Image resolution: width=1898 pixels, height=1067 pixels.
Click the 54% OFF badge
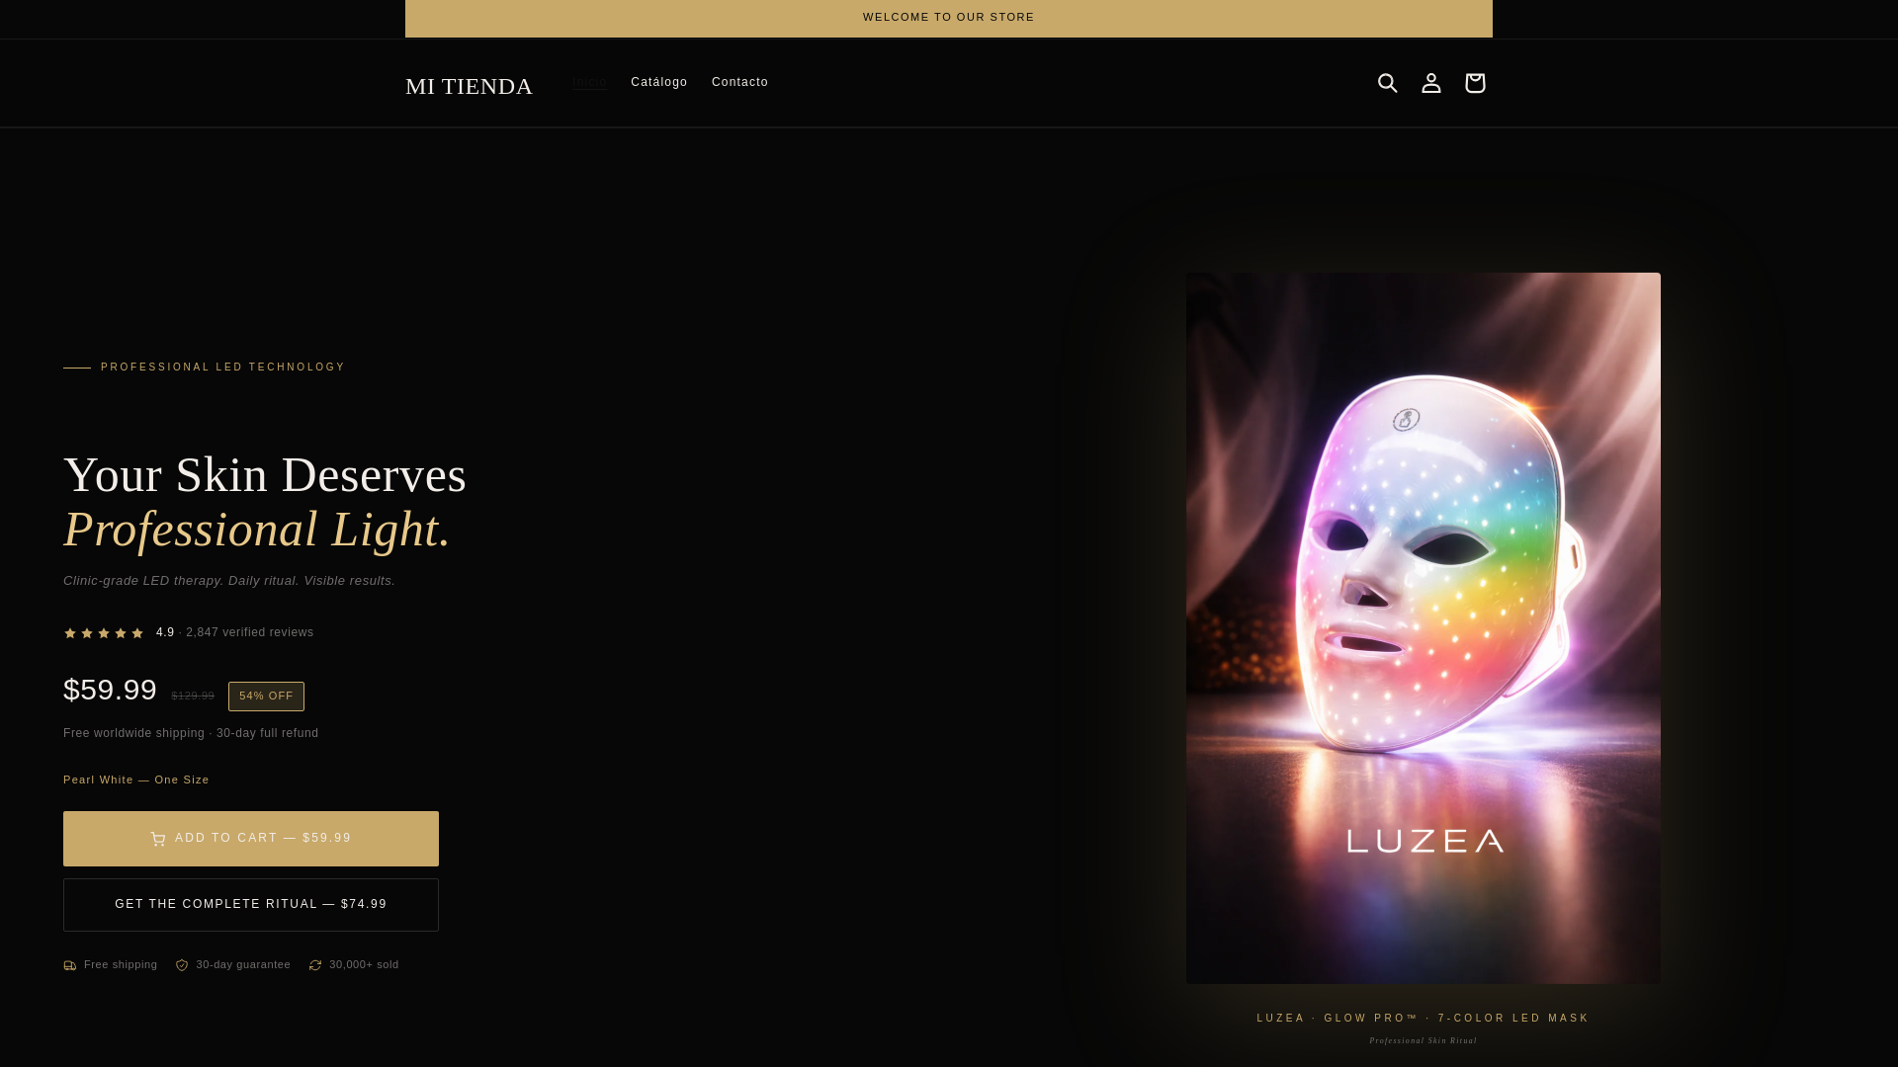coord(267,697)
